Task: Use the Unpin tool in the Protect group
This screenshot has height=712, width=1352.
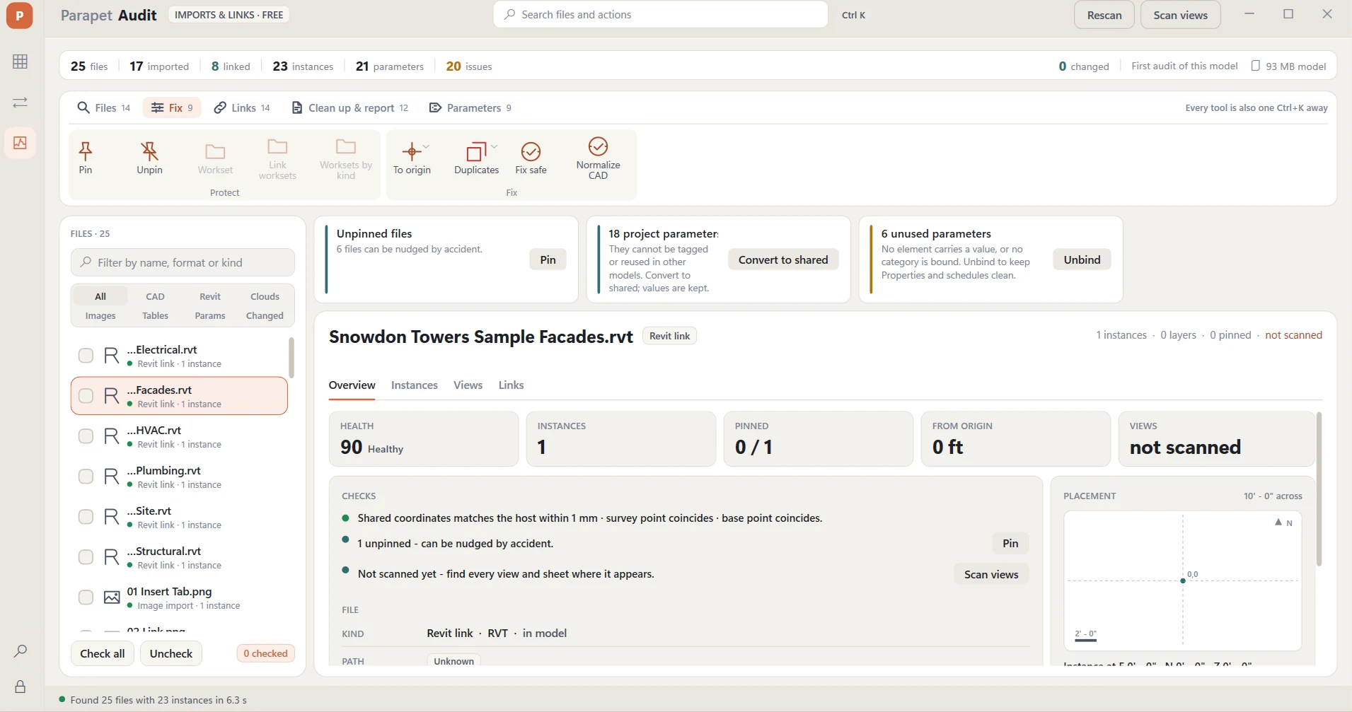Action: 149,158
